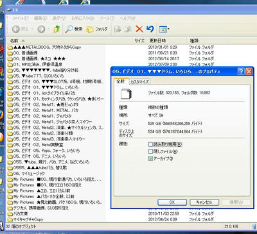Open the Search magnifier tool
Image resolution: width=257 pixels, height=234 pixels.
pyautogui.click(x=69, y=29)
